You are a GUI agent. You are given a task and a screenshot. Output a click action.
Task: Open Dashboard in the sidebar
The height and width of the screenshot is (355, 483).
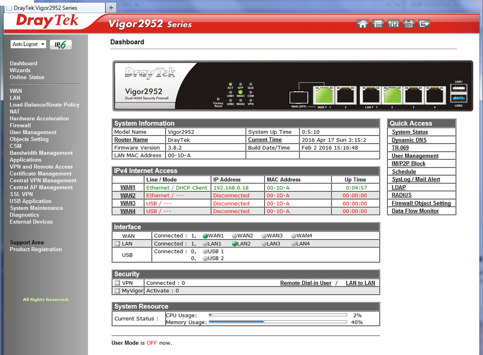coord(24,63)
